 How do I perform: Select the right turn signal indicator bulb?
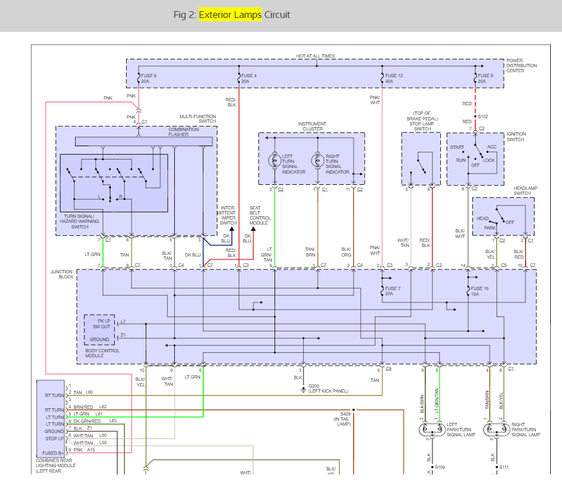coord(318,160)
